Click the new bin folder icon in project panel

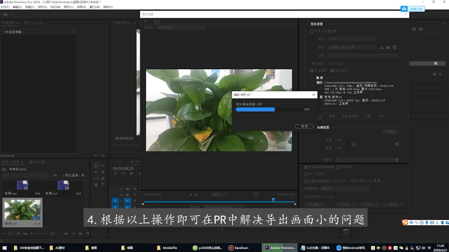coord(80,233)
